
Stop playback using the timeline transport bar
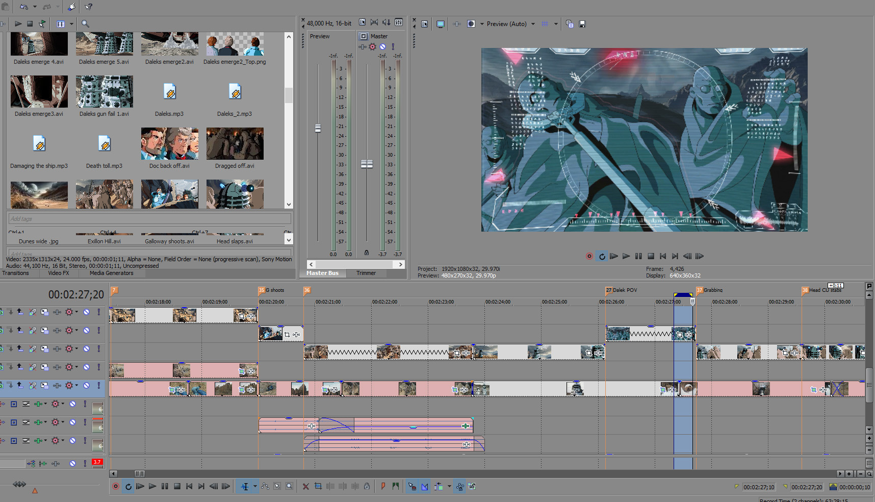point(177,487)
